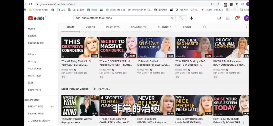The image size is (273, 126).
Task: Search within the channel using magnifier
Action: [205, 27]
